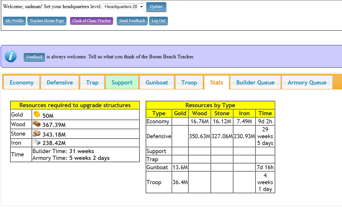Open the headquarters level dropdown
The width and height of the screenshot is (342, 224).
[124, 7]
